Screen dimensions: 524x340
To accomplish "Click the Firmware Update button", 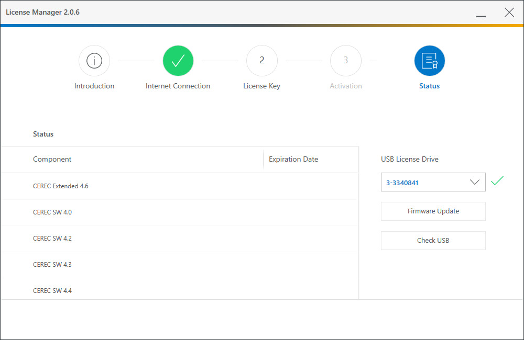I will [x=433, y=211].
